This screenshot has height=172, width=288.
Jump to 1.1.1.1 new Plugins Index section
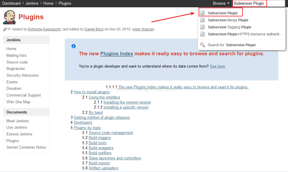tap(183, 87)
